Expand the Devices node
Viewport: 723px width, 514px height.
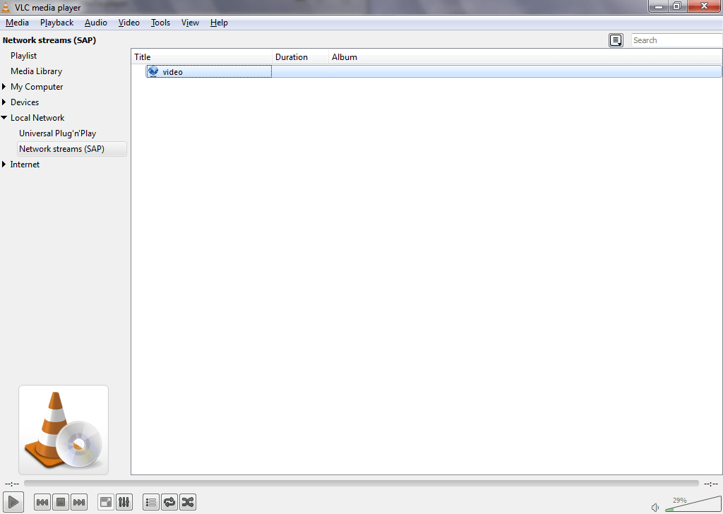(4, 102)
